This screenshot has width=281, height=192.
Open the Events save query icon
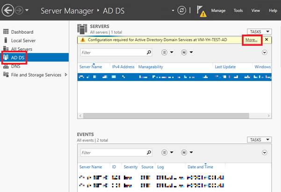[184, 153]
